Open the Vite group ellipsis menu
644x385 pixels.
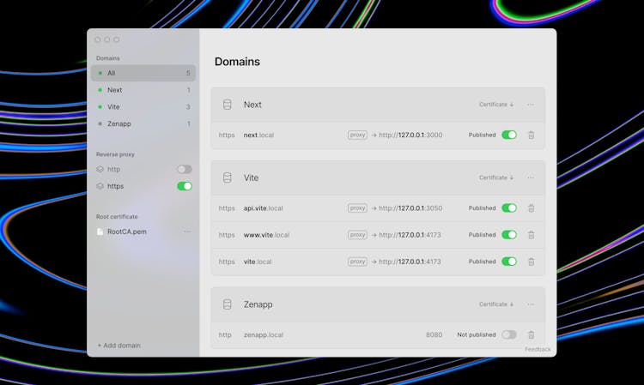point(531,177)
